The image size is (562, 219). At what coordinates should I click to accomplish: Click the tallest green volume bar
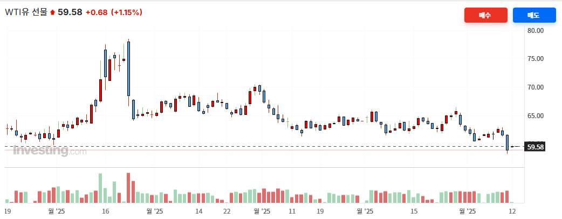point(100,188)
